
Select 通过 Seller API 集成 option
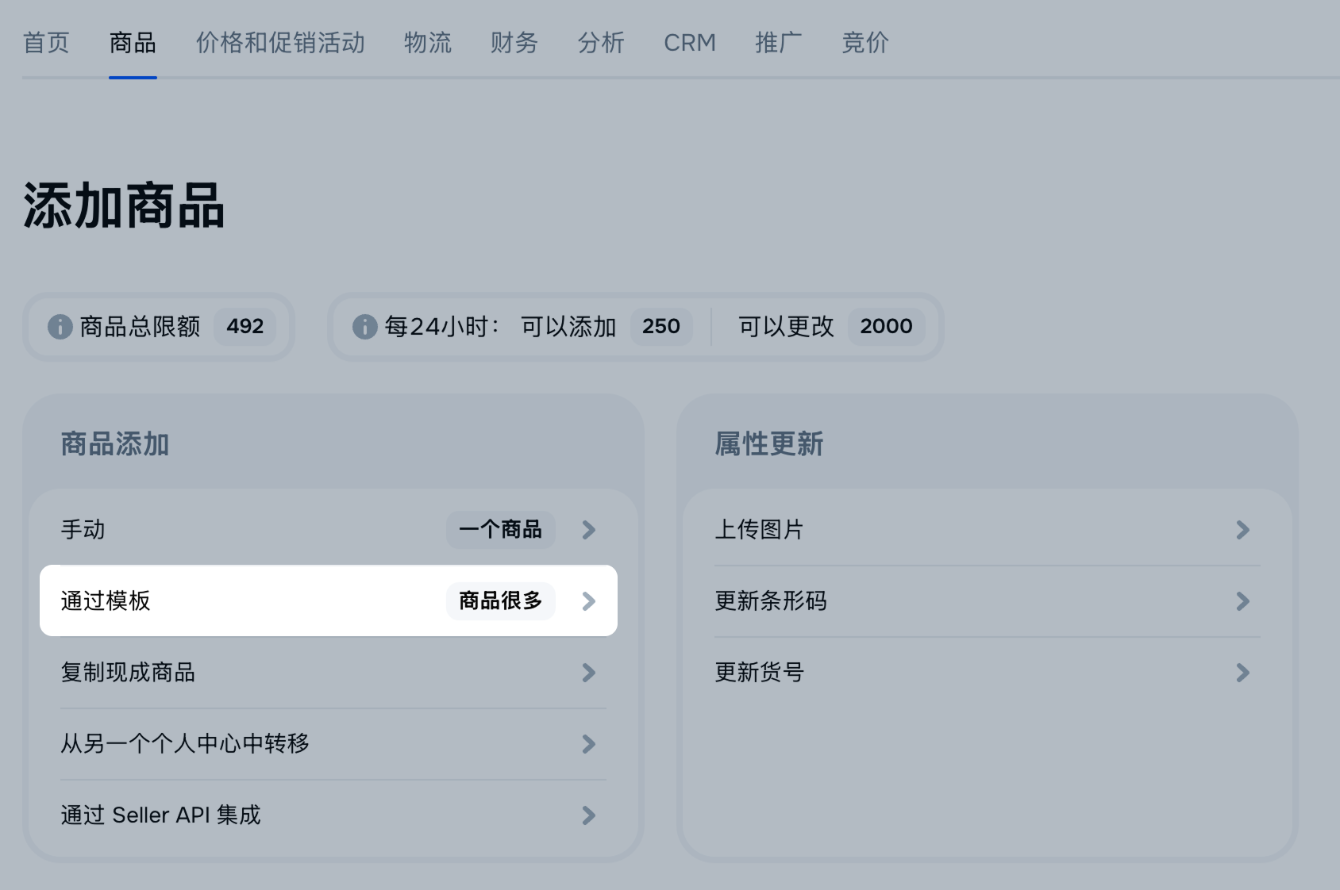point(160,815)
